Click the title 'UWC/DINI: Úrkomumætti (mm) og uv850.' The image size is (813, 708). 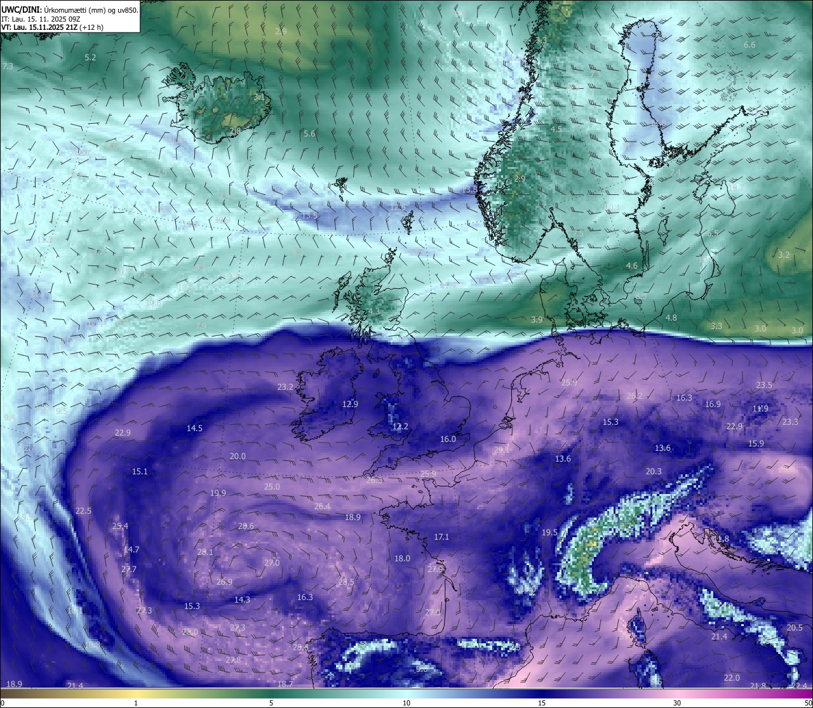(69, 10)
